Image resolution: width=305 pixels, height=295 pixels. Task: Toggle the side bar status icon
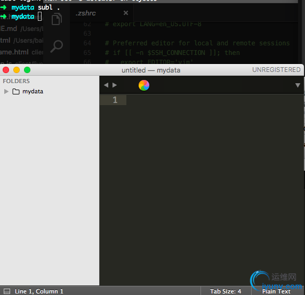(x=7, y=291)
